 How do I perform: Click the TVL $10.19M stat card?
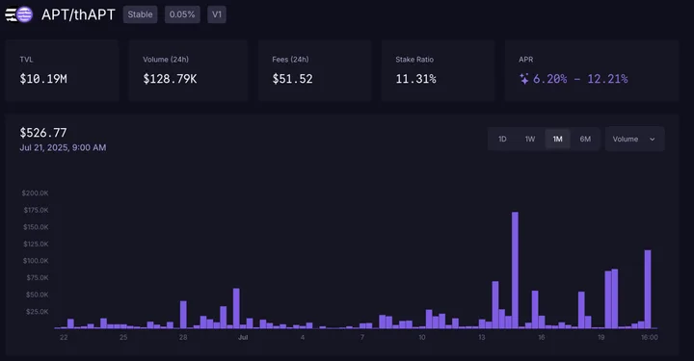[62, 71]
